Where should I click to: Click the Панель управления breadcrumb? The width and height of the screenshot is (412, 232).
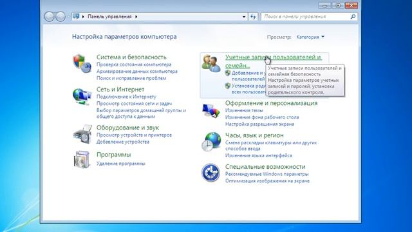(x=109, y=17)
